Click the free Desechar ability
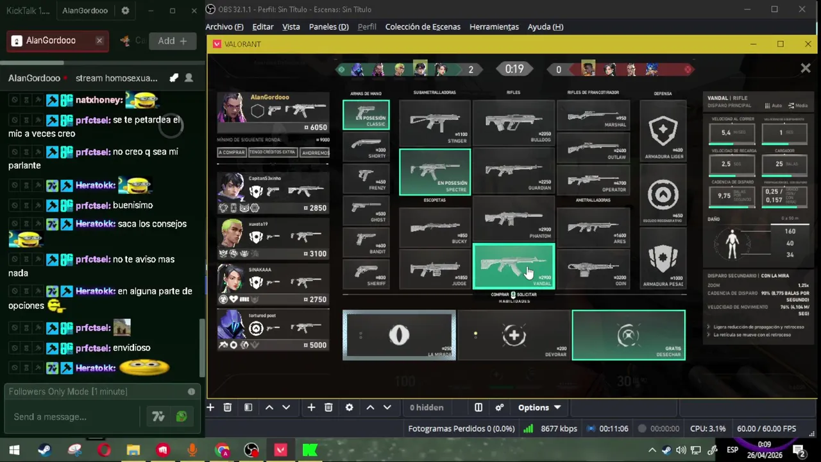 pyautogui.click(x=629, y=335)
